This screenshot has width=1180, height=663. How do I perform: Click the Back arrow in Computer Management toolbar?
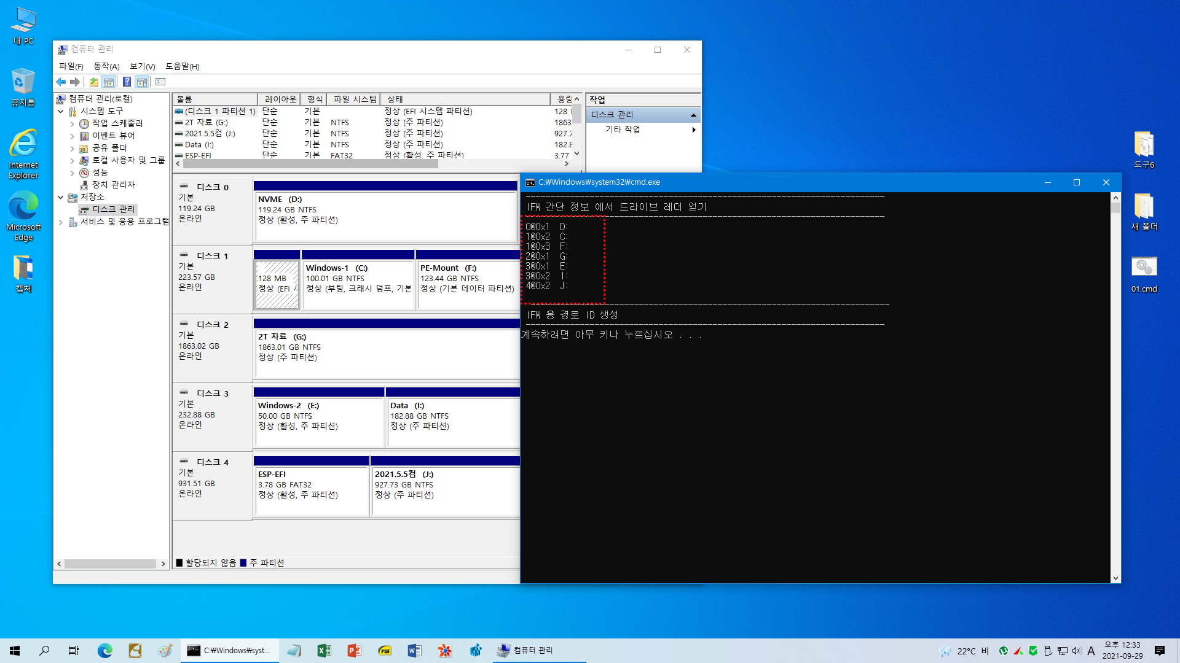click(61, 82)
